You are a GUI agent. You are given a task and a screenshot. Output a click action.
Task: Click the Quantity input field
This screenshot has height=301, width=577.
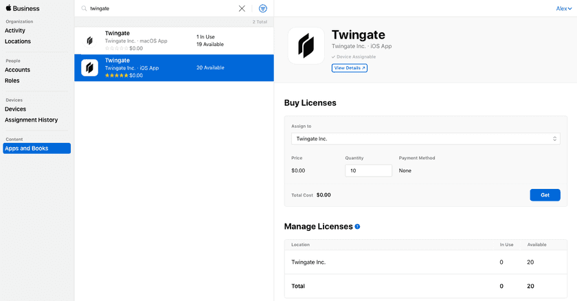368,170
